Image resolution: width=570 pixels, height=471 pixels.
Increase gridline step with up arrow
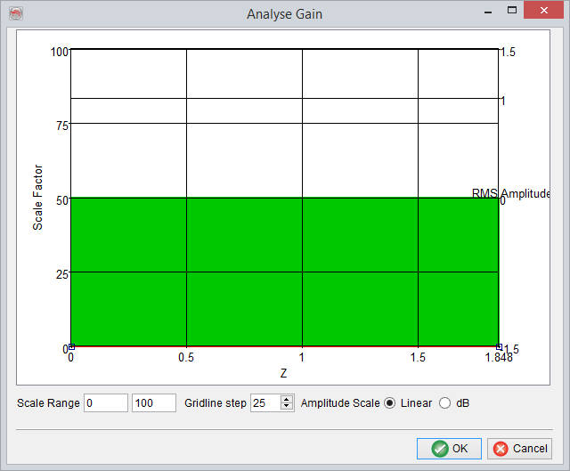tap(287, 400)
